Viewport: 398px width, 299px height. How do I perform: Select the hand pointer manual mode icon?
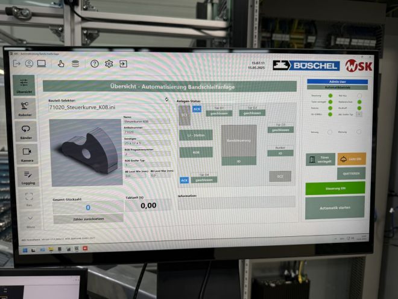[61, 63]
